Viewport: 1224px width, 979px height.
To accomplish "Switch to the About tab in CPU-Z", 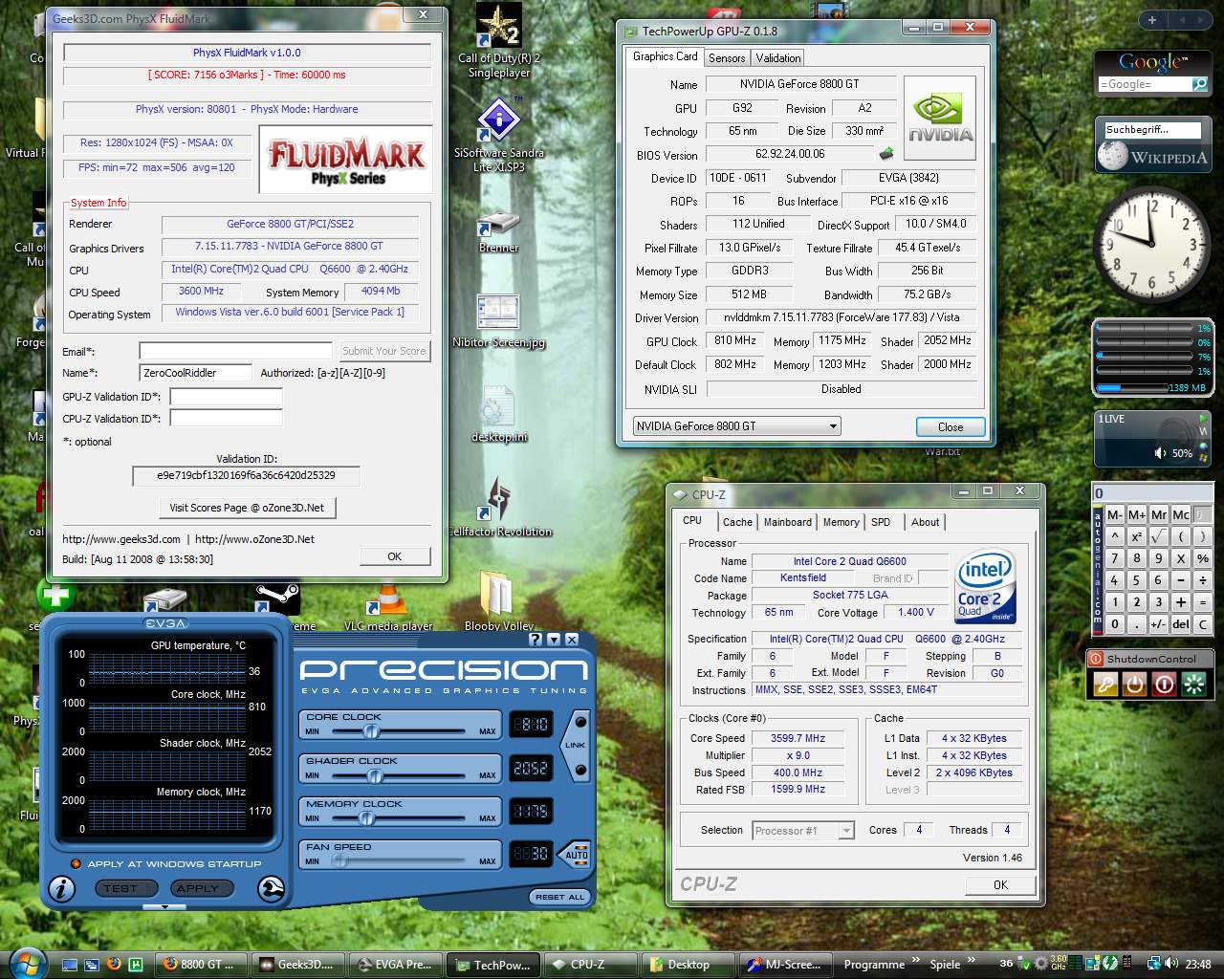I will 925,522.
